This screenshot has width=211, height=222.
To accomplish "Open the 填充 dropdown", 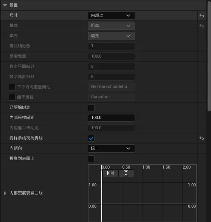I will 111,36.
